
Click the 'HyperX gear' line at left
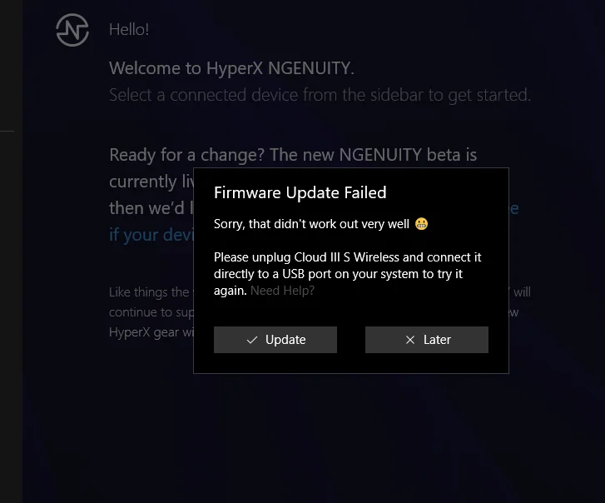pyautogui.click(x=151, y=332)
